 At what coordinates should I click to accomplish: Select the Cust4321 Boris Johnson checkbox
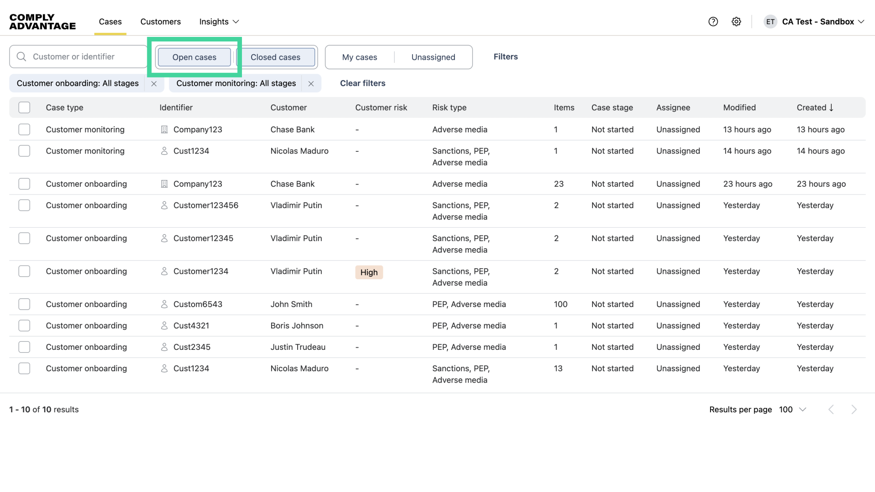tap(24, 326)
